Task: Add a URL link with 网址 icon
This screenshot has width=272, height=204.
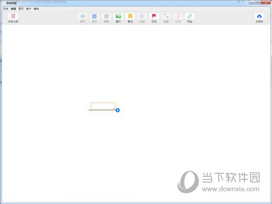Action: click(190, 16)
